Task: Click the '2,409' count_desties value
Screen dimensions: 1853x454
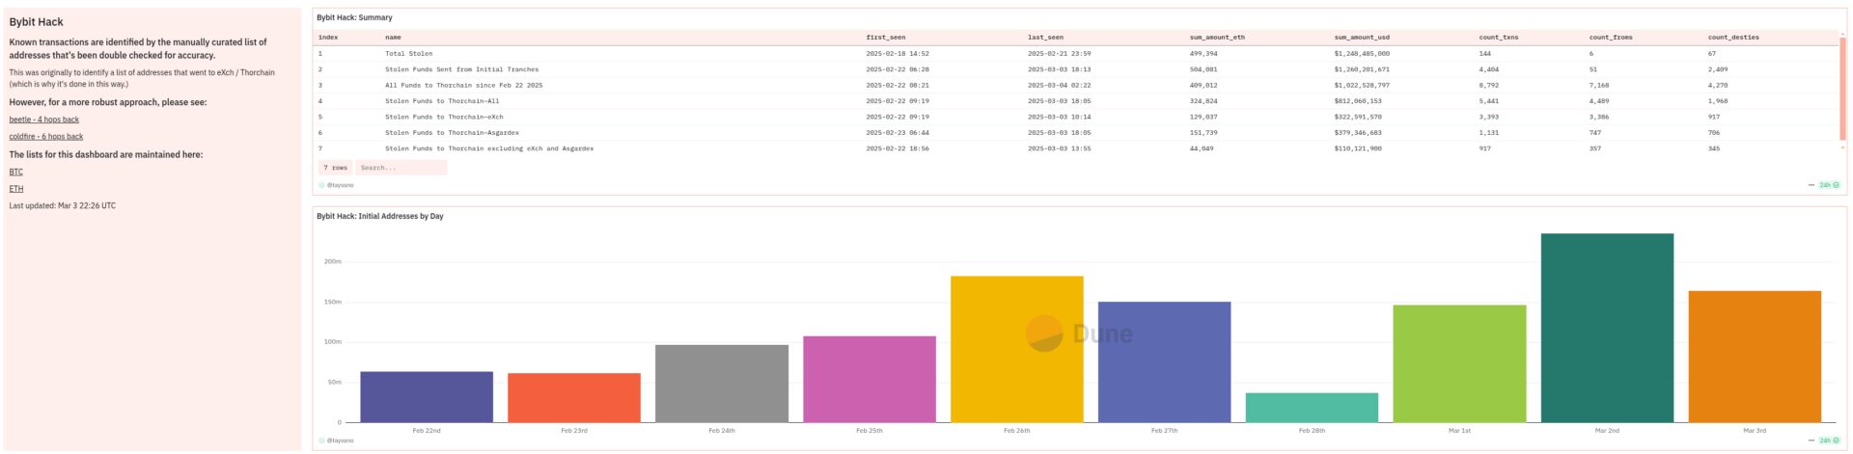Action: tap(1718, 69)
